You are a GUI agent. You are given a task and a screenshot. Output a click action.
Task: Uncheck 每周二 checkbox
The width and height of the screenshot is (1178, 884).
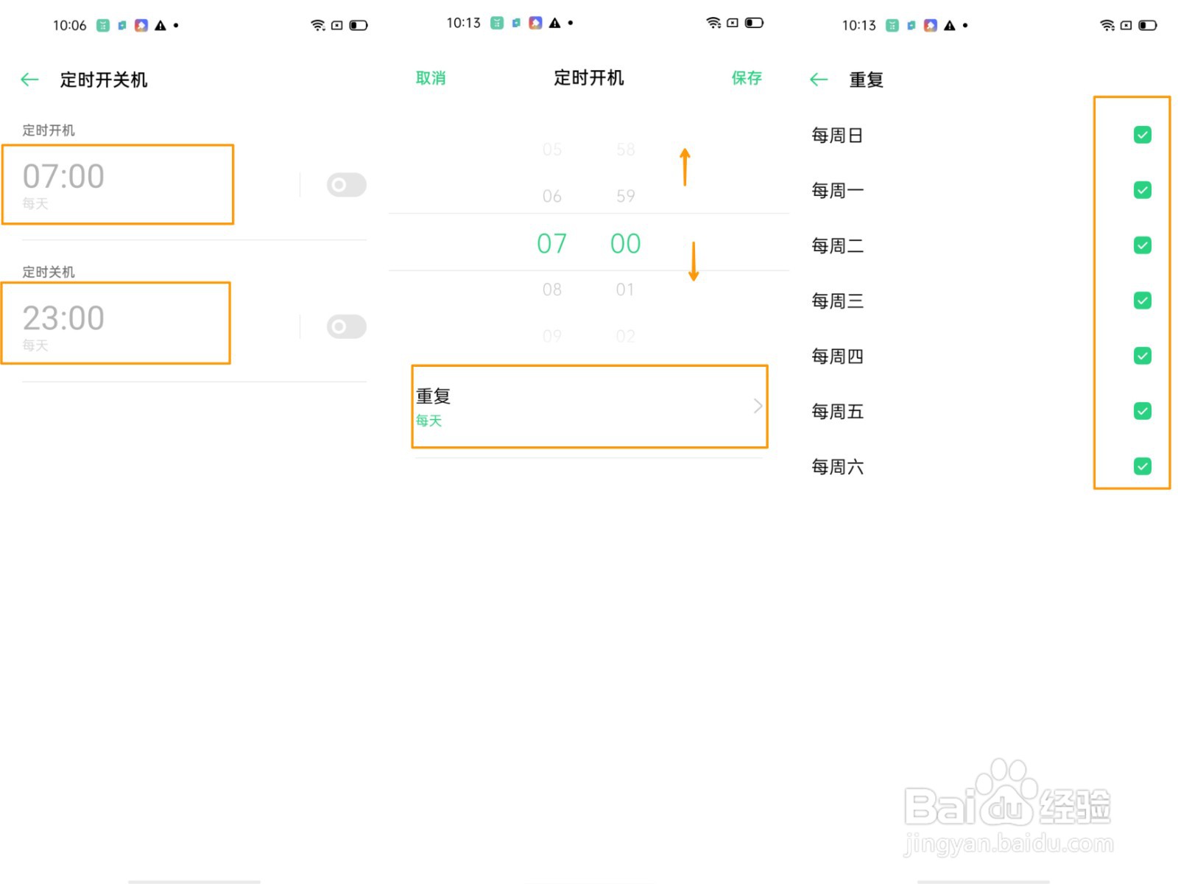click(1143, 245)
